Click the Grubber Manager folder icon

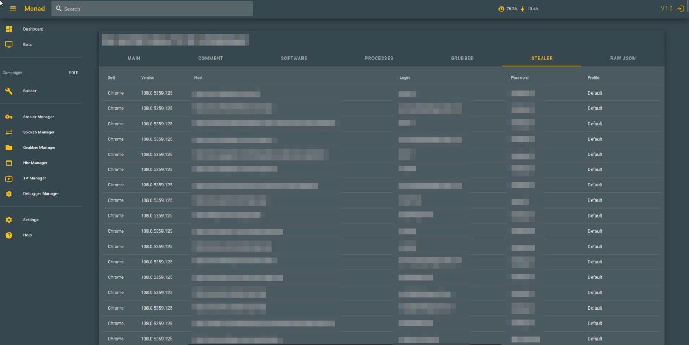9,147
